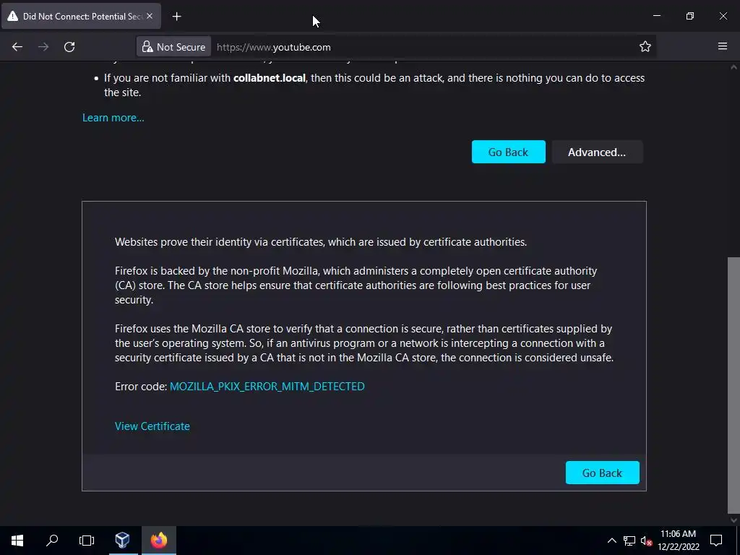Click the scrollbar down arrow

[733, 520]
